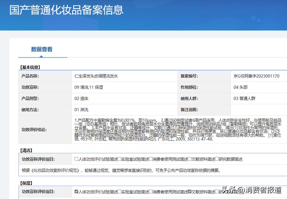Screen dimensions: 287x199
Task: Check 人体功效评价试验简述 in the 清洁 section
Action: [x=75, y=158]
